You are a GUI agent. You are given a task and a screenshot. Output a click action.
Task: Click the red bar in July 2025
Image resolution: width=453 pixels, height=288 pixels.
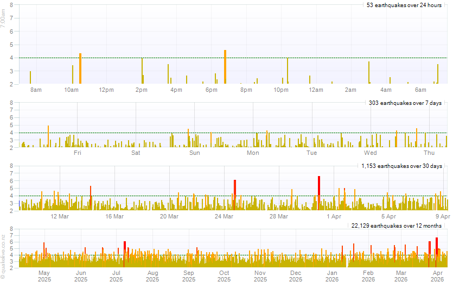[124, 253]
